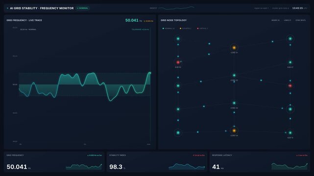
Task: Select the green SUB-07 node
Action: point(290,62)
